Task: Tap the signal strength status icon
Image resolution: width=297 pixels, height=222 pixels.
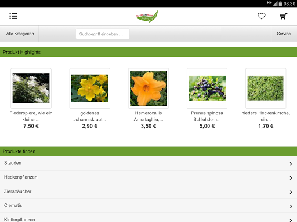Action: pyautogui.click(x=275, y=3)
